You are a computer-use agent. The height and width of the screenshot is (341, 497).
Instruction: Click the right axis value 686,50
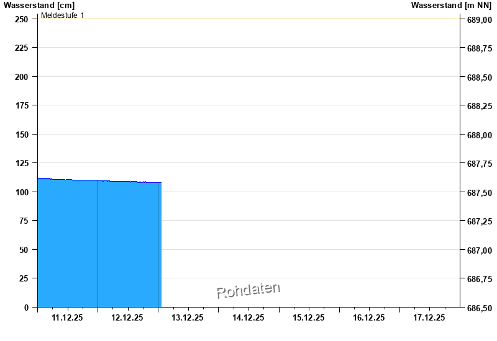(x=480, y=308)
